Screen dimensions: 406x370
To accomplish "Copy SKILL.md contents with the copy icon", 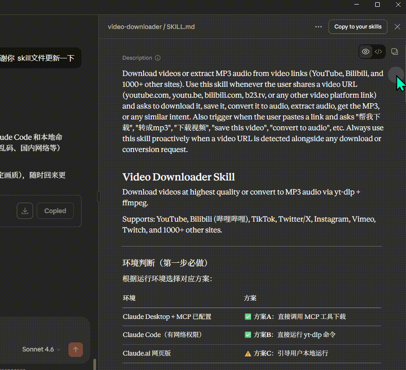I will tap(394, 52).
